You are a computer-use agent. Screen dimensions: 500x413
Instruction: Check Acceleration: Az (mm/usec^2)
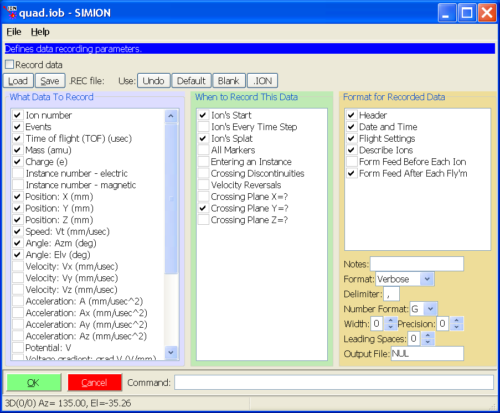(18, 336)
